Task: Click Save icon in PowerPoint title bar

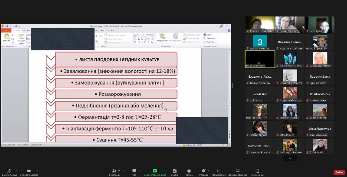Action: (x=7, y=26)
